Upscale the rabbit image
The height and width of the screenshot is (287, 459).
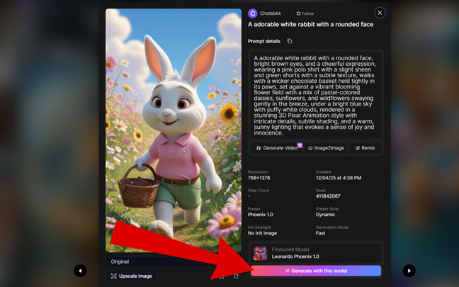(x=131, y=276)
